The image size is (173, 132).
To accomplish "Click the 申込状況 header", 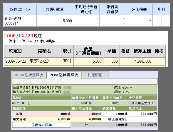I will coord(142,98).
